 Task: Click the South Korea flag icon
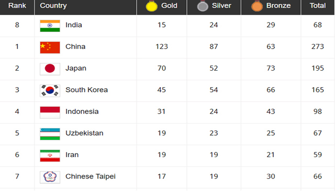50,91
